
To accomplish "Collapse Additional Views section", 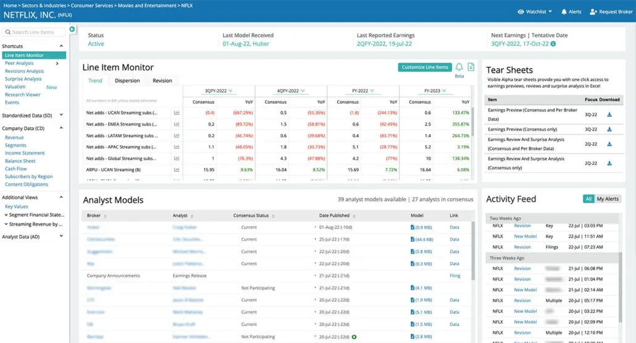I will coord(61,197).
